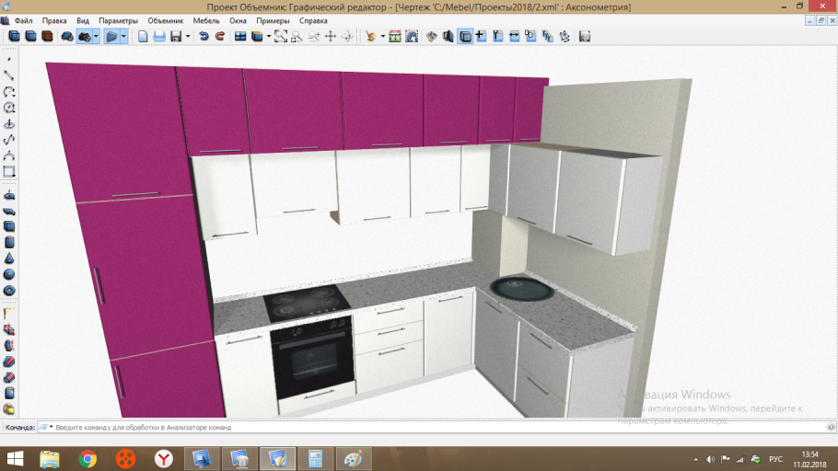The image size is (838, 471).
Task: Click the РУС language indicator in the tray
Action: [775, 458]
